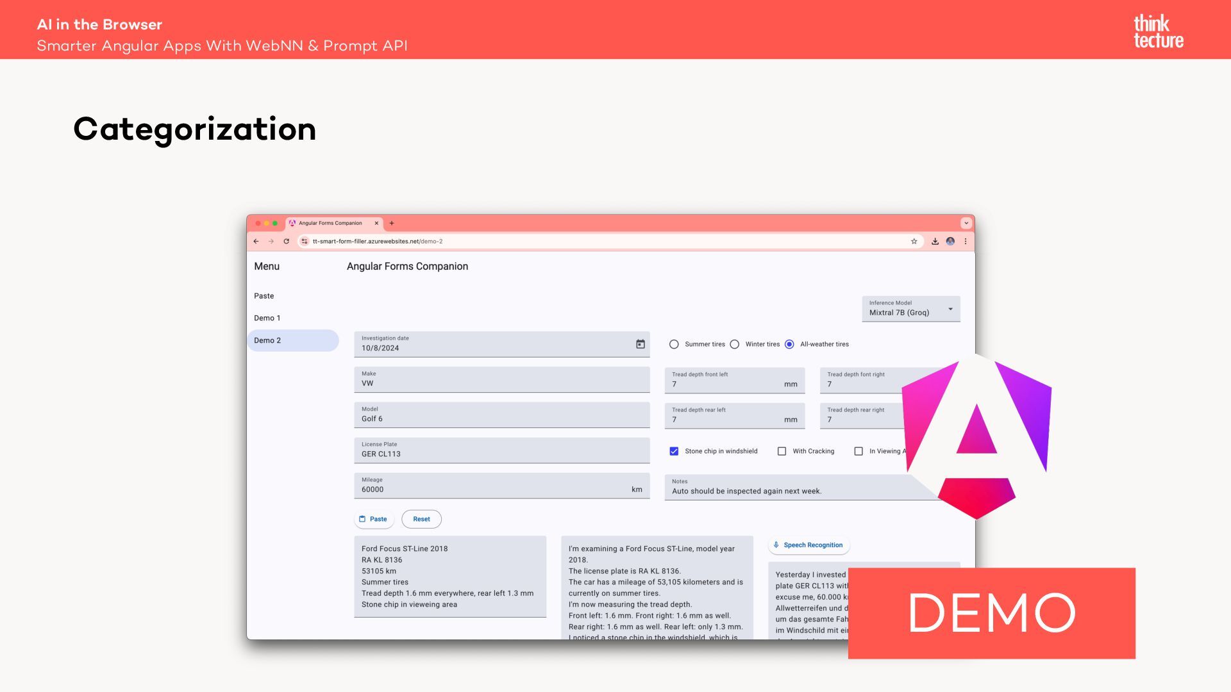
Task: Open Demo 1 from the menu
Action: point(267,318)
